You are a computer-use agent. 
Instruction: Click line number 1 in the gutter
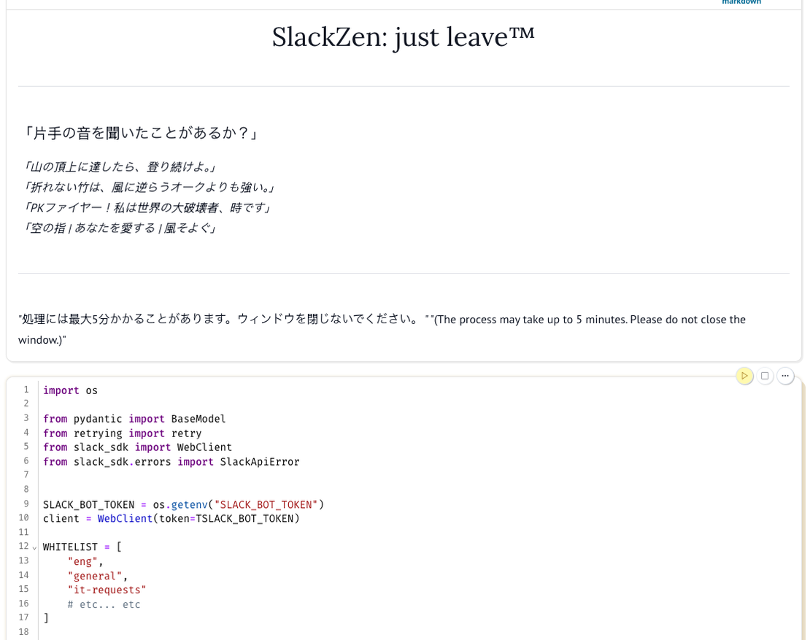pyautogui.click(x=26, y=390)
